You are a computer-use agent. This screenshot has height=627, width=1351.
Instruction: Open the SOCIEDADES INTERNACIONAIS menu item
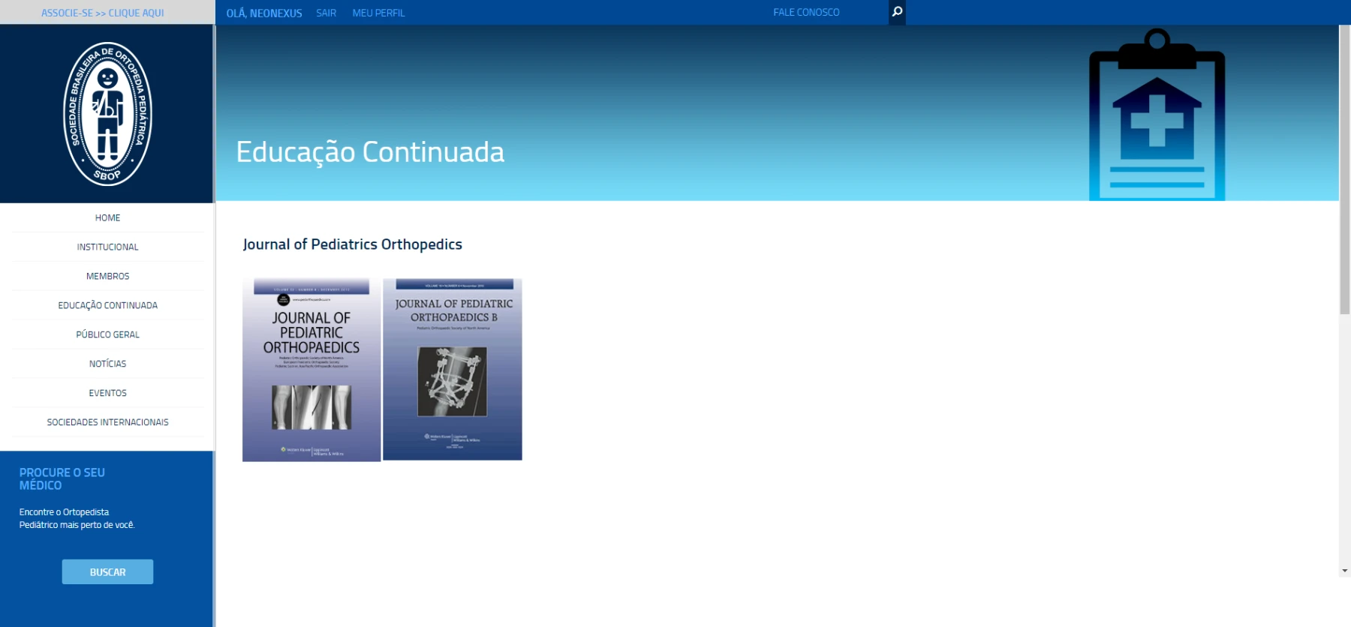point(107,422)
